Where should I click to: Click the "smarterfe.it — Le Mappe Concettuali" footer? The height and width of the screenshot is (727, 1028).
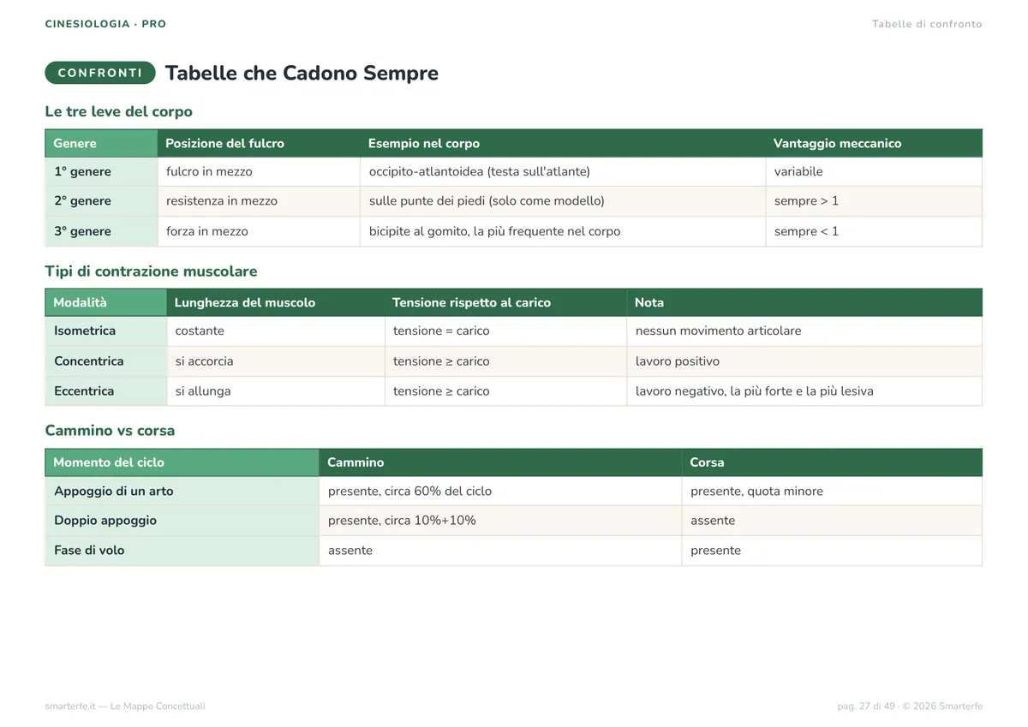click(125, 706)
